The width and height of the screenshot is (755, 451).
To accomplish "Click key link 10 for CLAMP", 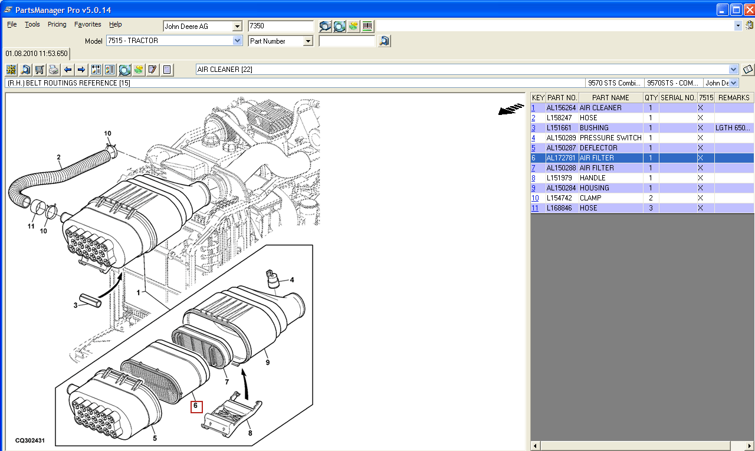I will [x=535, y=198].
